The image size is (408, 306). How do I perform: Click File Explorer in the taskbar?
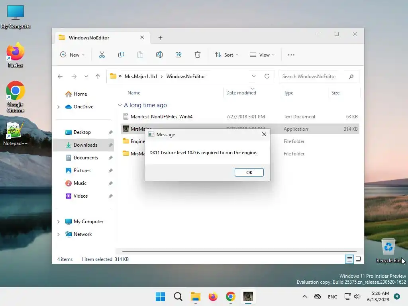pyautogui.click(x=195, y=296)
